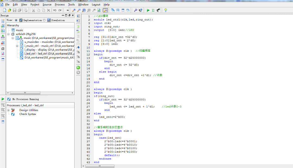Open the Process menu
This screenshot has height=168, width=293.
[60, 4]
